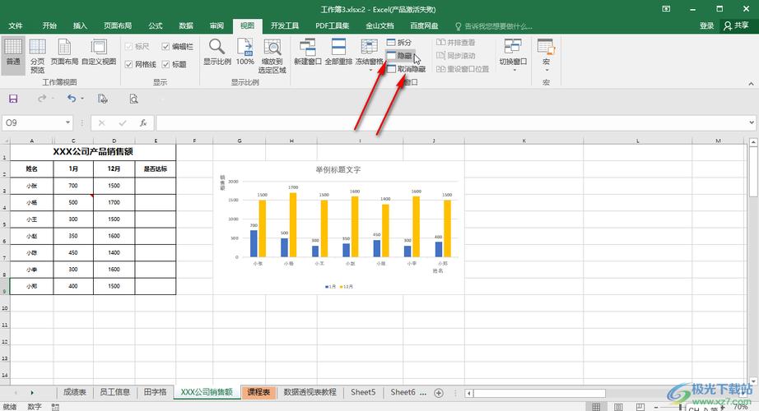Click the quick print page icon
This screenshot has width=759, height=411.
[x=102, y=99]
